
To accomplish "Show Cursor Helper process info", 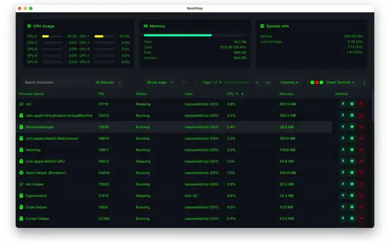I will (x=352, y=218).
